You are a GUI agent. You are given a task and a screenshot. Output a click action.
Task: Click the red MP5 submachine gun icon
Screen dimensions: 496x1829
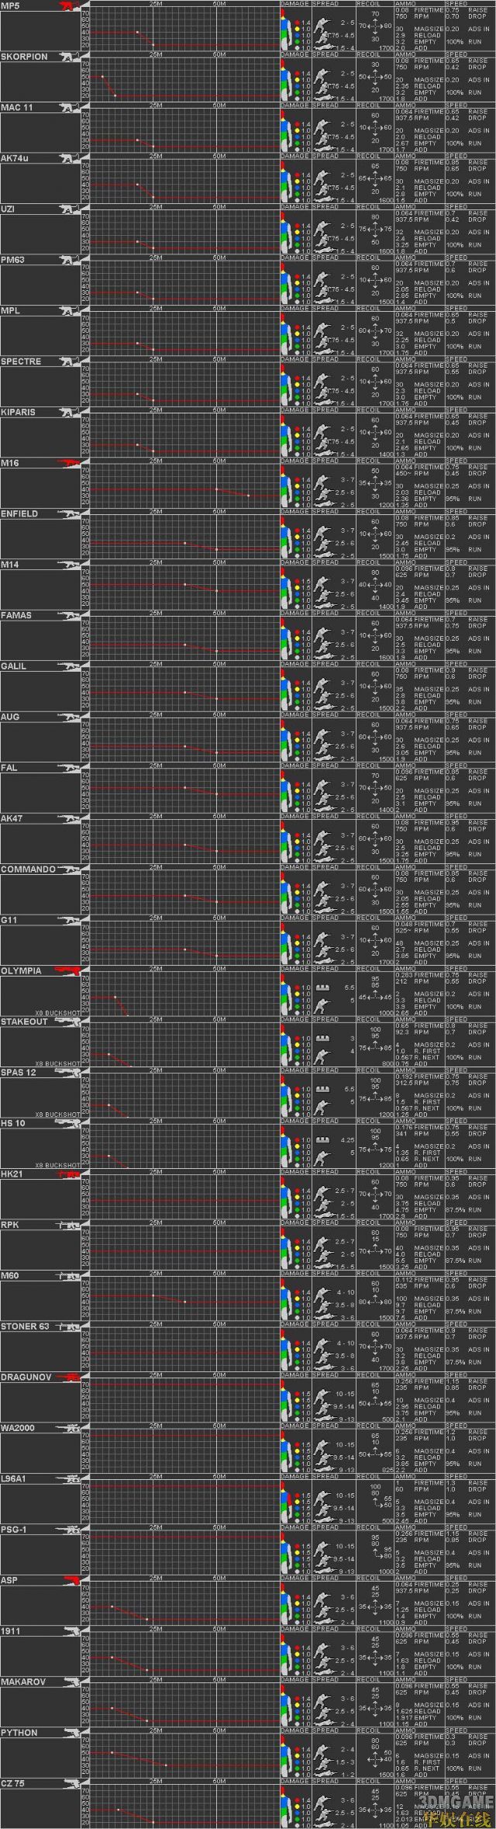tap(69, 7)
